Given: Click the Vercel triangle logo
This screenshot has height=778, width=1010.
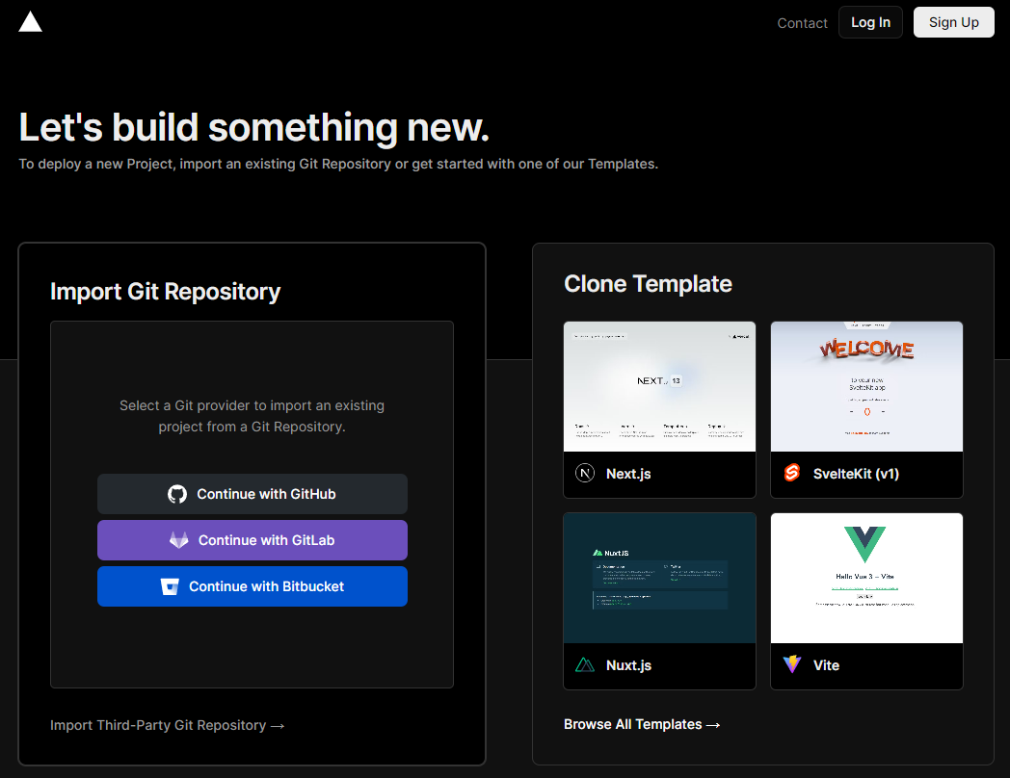Looking at the screenshot, I should 30,22.
